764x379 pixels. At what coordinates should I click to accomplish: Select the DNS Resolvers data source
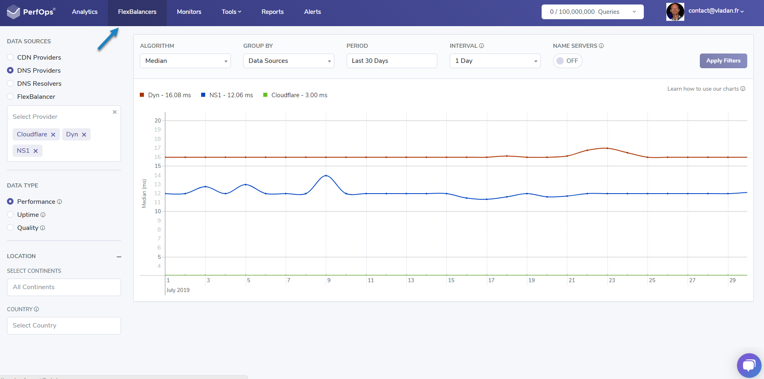pyautogui.click(x=10, y=83)
